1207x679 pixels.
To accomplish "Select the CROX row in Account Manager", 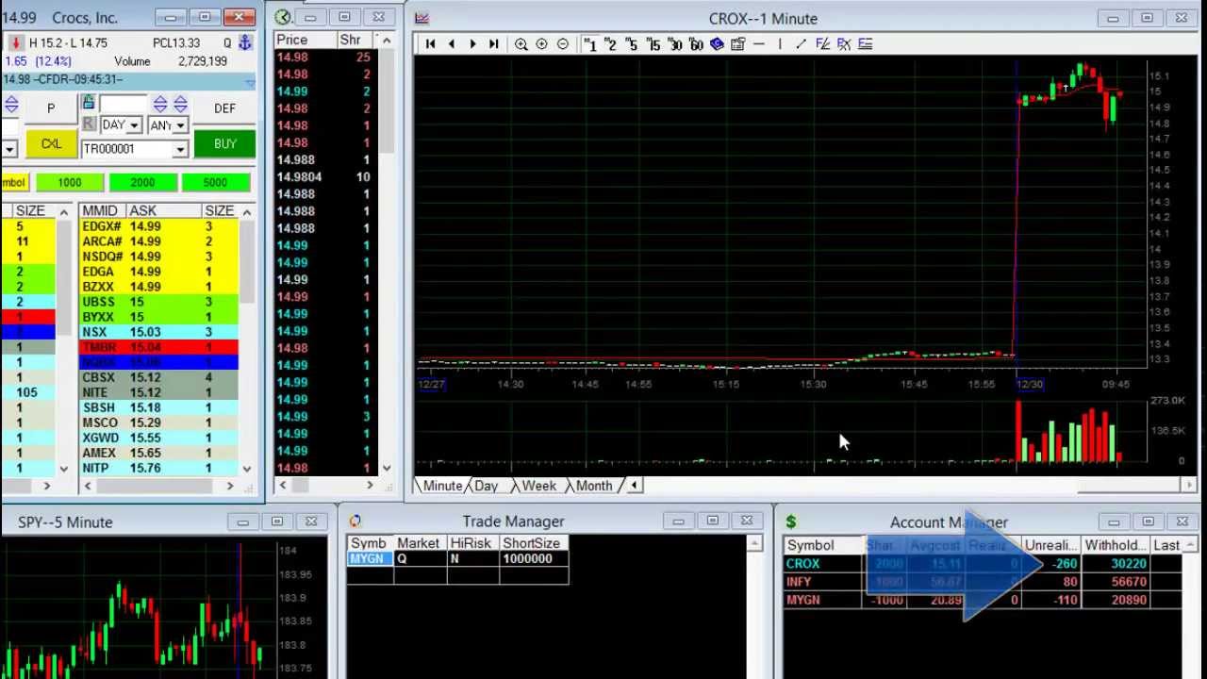I will pos(982,564).
